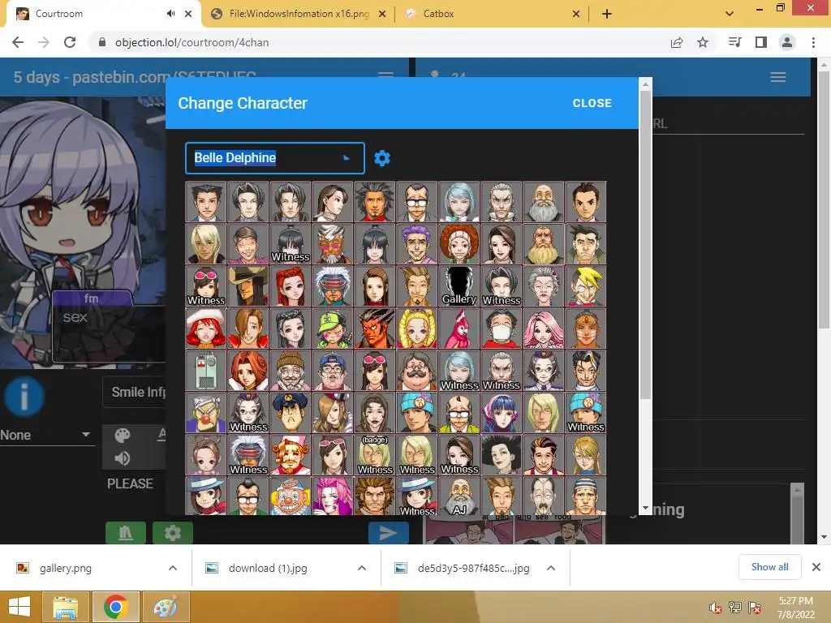Open the right panel hamburger menu
The image size is (831, 623).
777,77
